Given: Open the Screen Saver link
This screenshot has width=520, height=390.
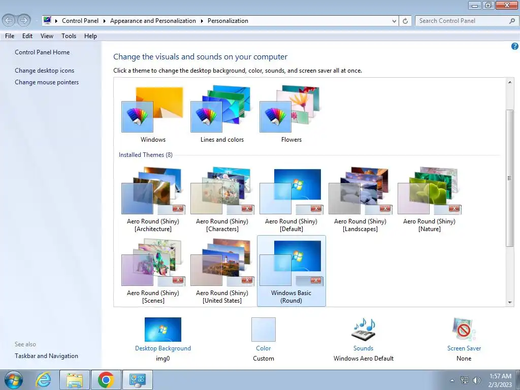Looking at the screenshot, I should (464, 348).
